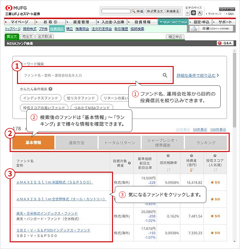
Task: Open the プチ株 link
Action: click(43, 29)
